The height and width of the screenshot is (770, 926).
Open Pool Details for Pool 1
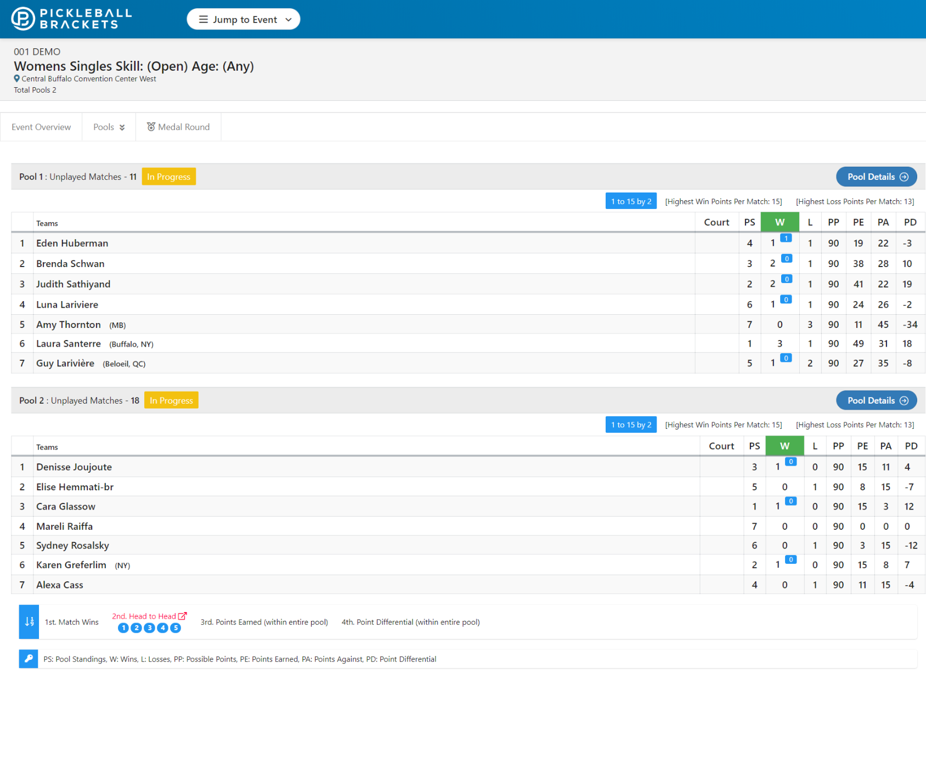tap(876, 177)
